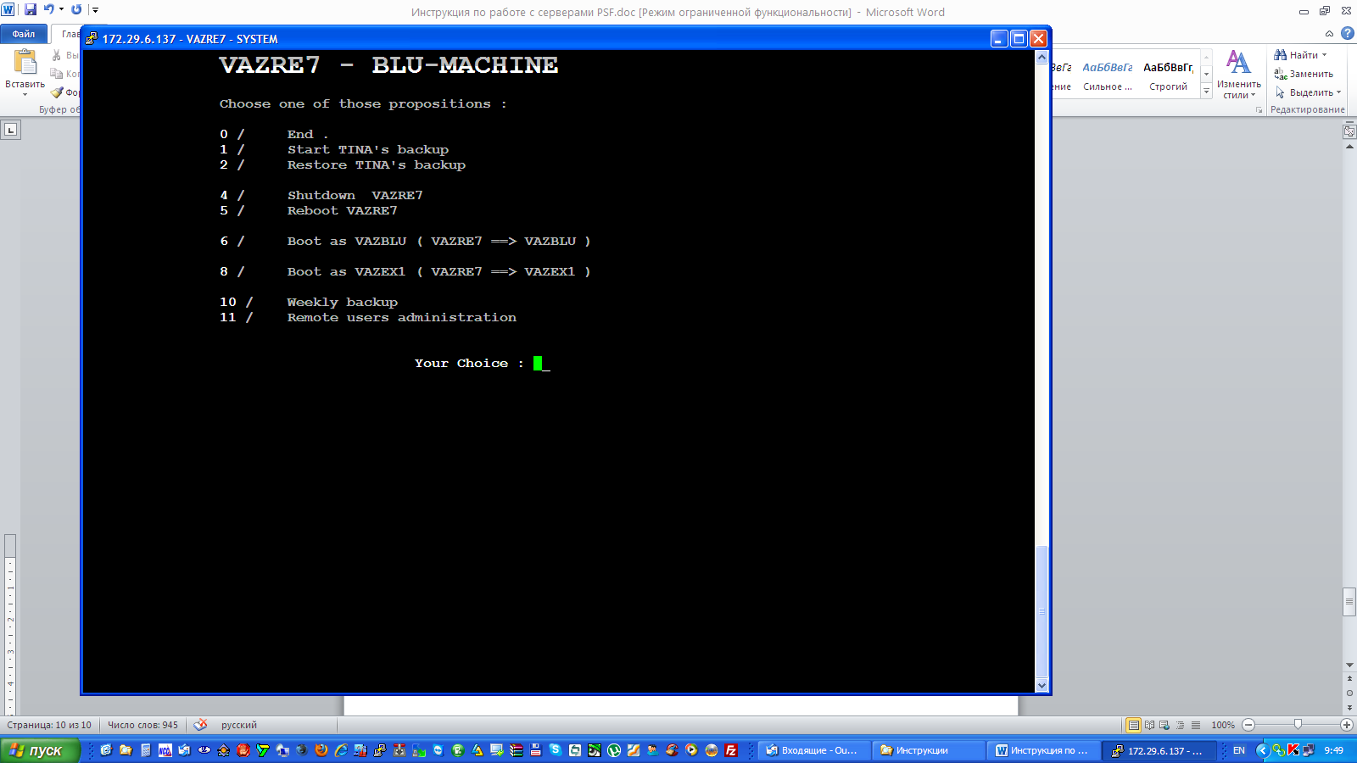
Task: Switch to Входящие Outlook taskbar button
Action: pyautogui.click(x=813, y=750)
